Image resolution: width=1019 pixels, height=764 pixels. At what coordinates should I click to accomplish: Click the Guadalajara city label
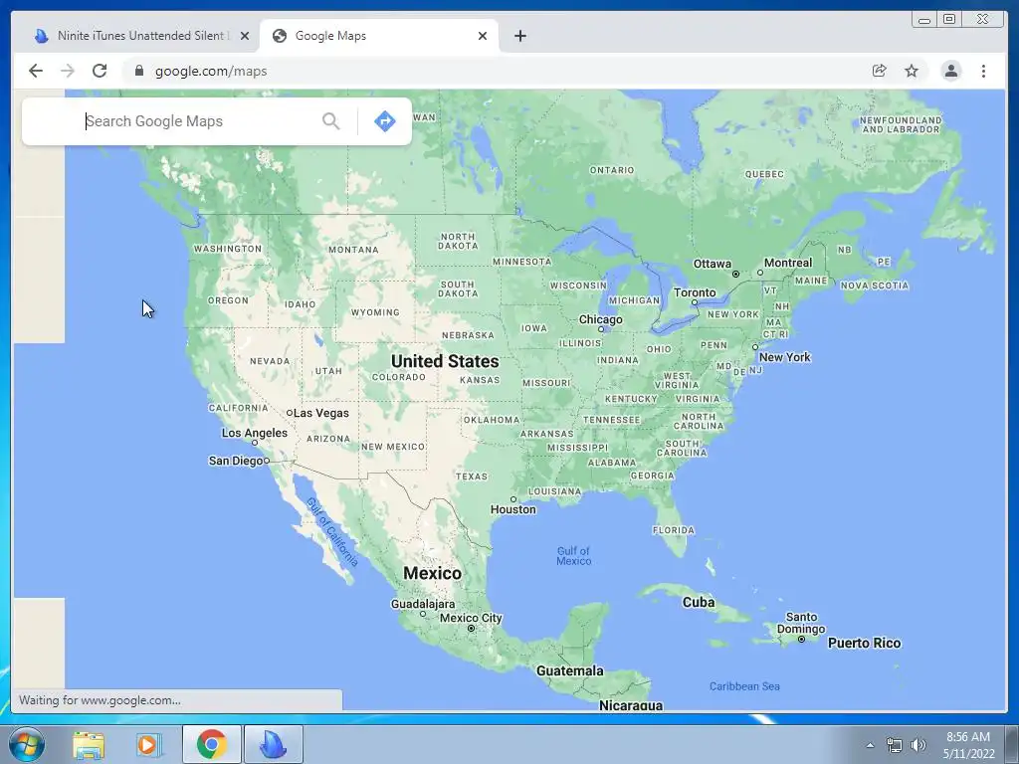click(x=422, y=604)
